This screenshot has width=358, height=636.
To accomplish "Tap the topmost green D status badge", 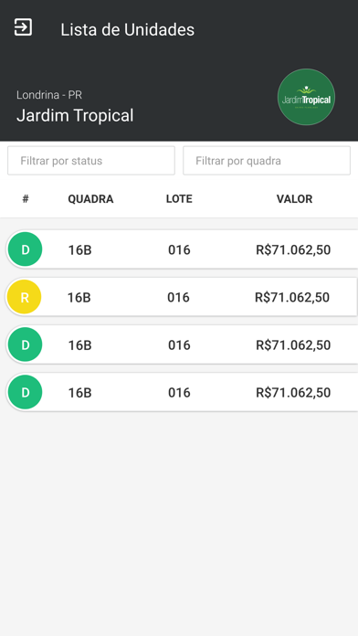I will coord(26,249).
